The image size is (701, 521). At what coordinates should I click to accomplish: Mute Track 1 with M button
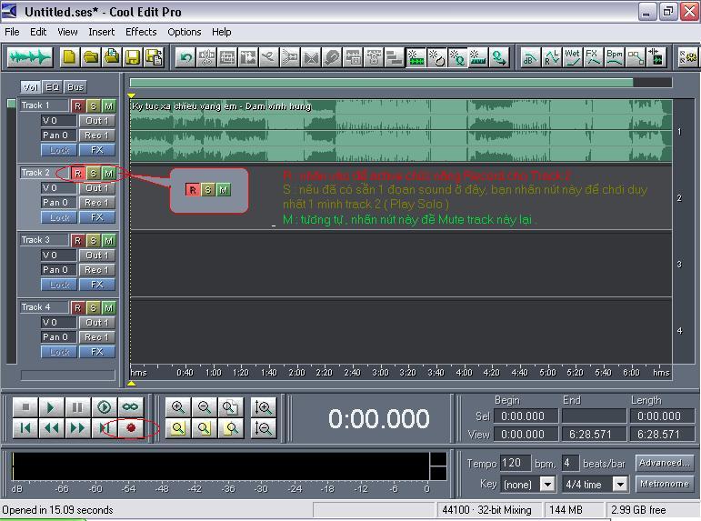108,106
